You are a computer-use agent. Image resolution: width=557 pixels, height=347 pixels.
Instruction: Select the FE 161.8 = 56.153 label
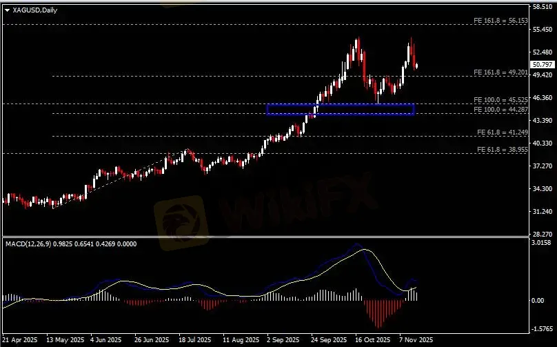[x=500, y=21]
